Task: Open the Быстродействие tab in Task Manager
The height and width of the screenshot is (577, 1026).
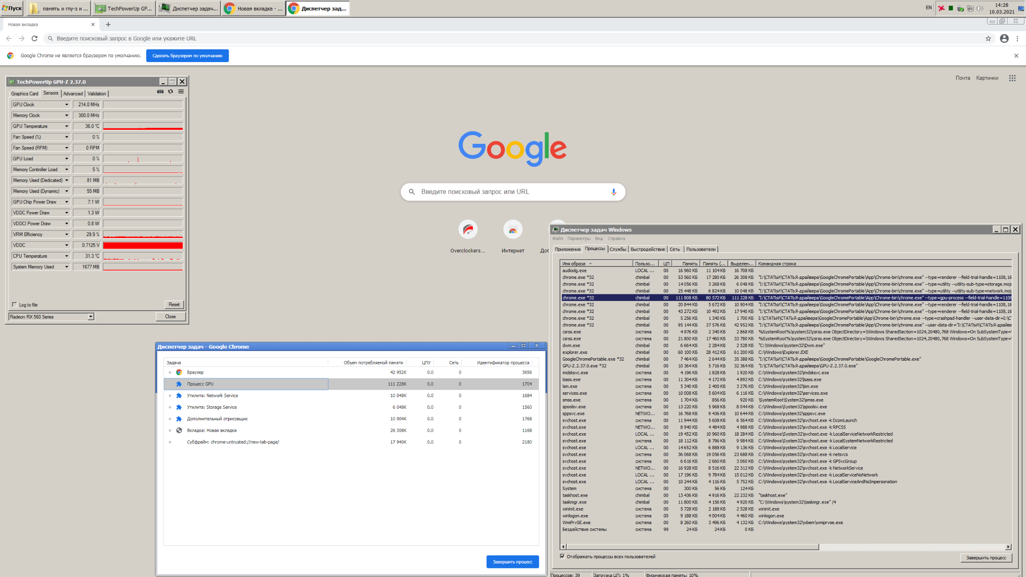Action: [647, 249]
